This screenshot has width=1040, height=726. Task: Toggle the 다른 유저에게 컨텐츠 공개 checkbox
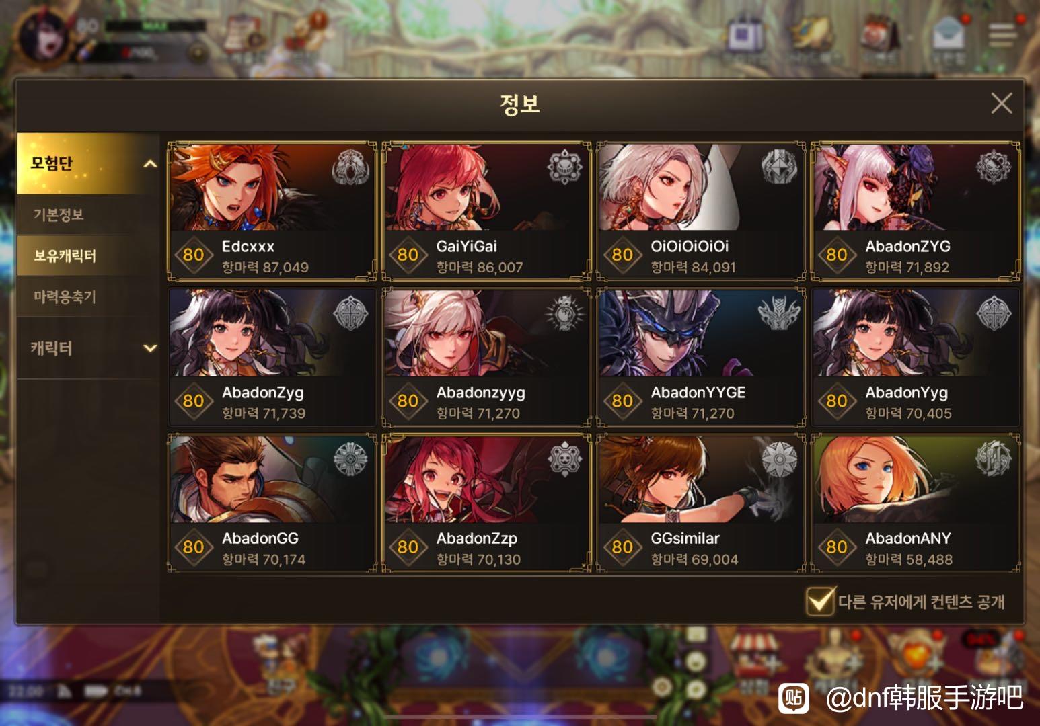819,600
